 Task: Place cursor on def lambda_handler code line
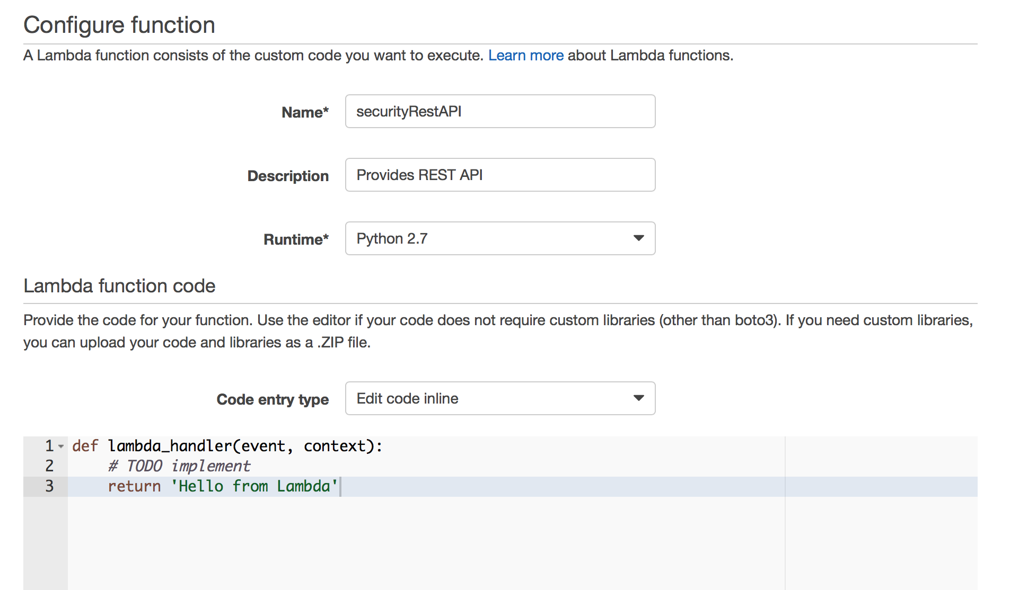[227, 446]
